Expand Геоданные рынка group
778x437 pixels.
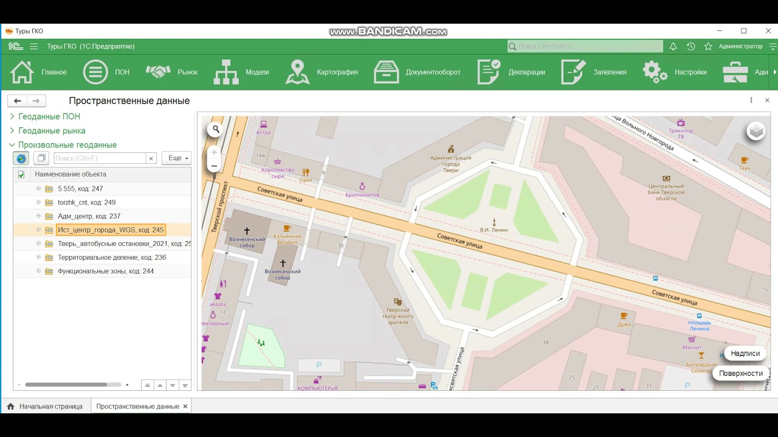[x=12, y=130]
